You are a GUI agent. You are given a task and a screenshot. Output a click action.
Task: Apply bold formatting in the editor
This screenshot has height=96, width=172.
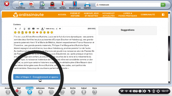16,29
